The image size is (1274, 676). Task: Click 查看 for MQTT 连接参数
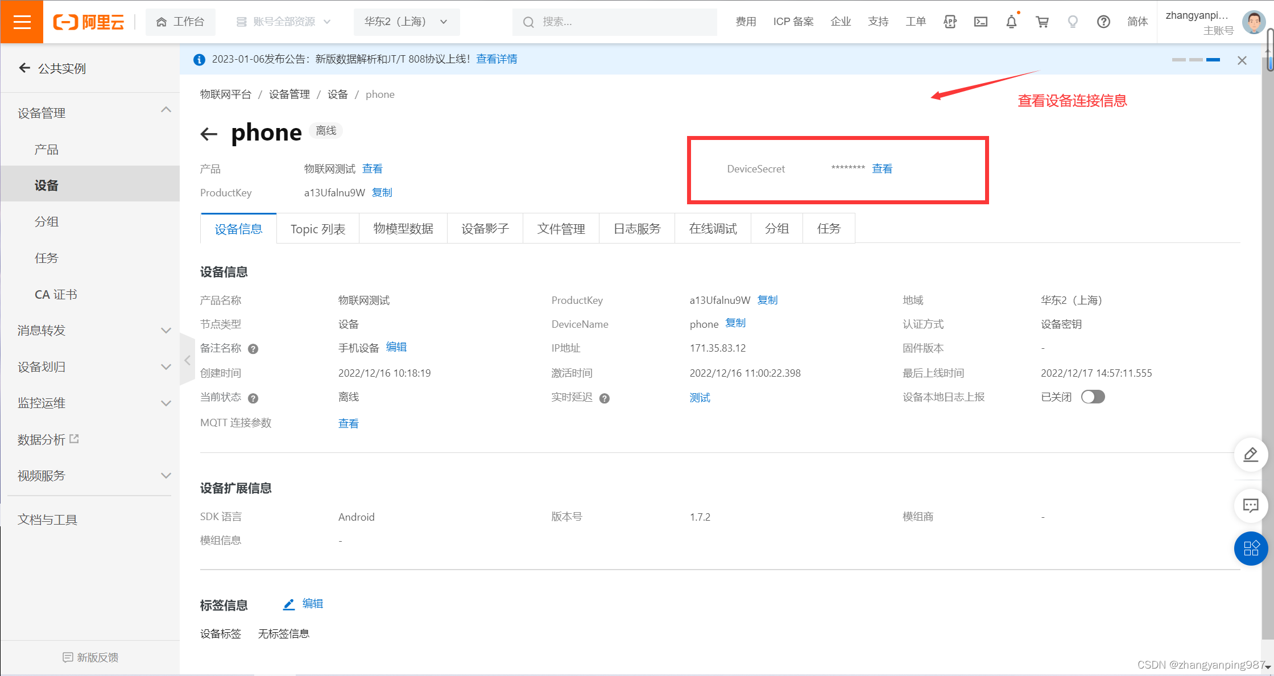click(348, 423)
